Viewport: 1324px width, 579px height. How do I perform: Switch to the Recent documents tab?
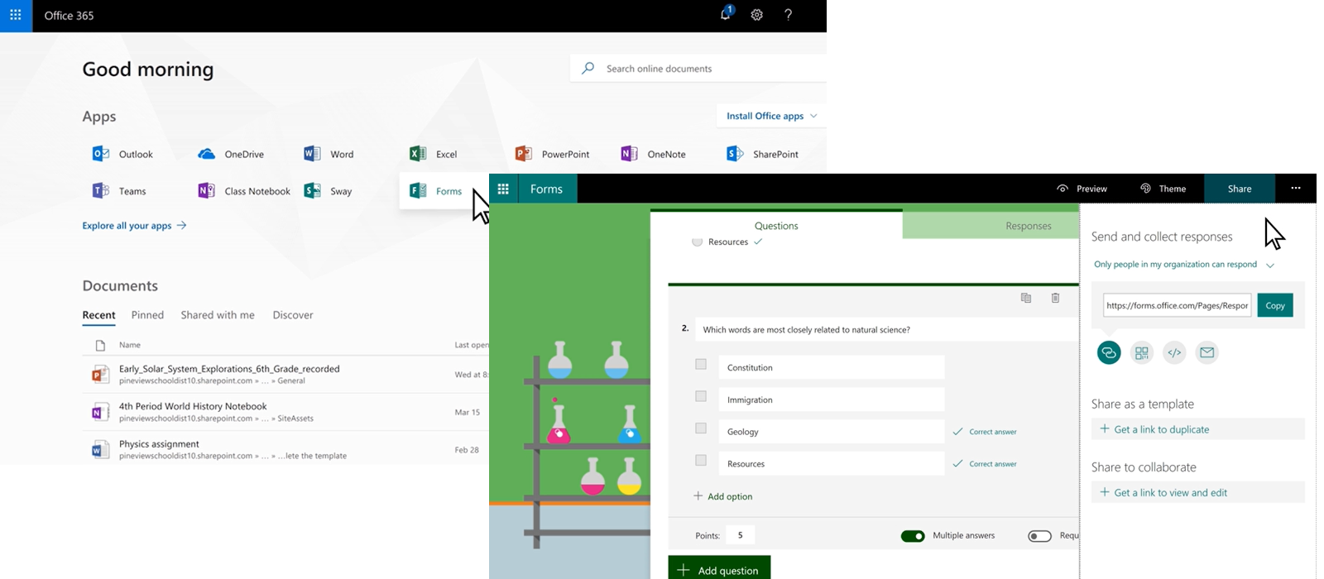(x=98, y=315)
